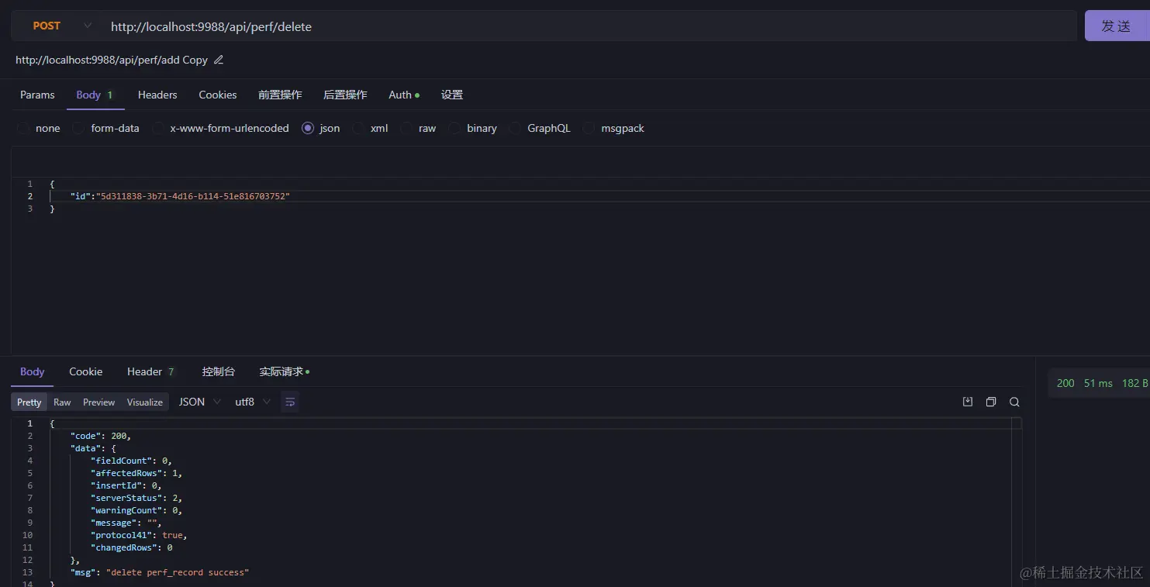
Task: Click the "warningCount": 0 response line
Action: click(x=136, y=510)
